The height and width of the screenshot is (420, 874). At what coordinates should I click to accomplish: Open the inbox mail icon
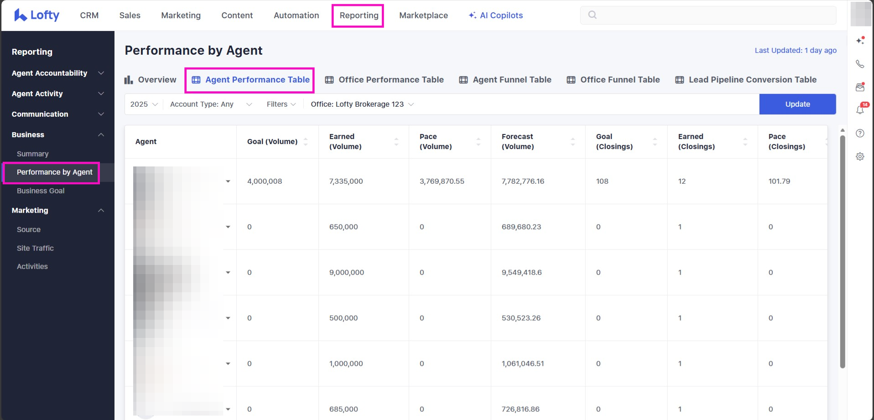pyautogui.click(x=860, y=87)
